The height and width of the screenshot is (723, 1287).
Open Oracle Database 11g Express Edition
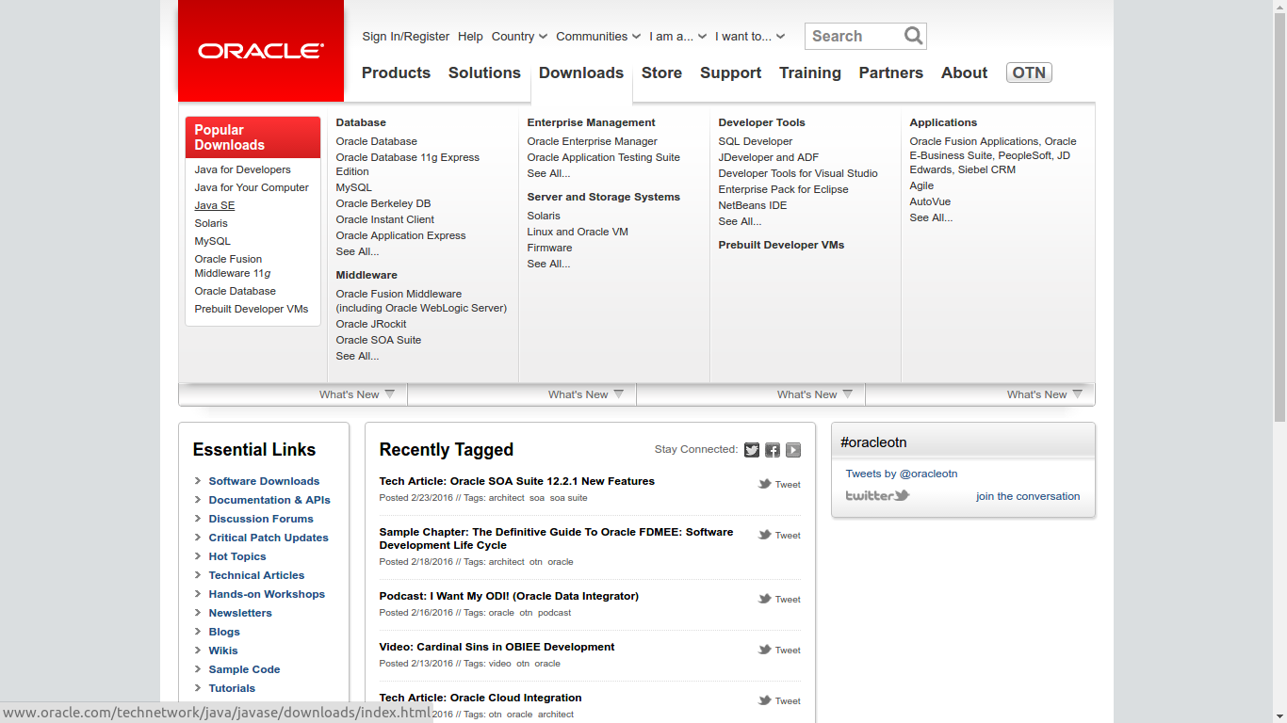pos(408,165)
